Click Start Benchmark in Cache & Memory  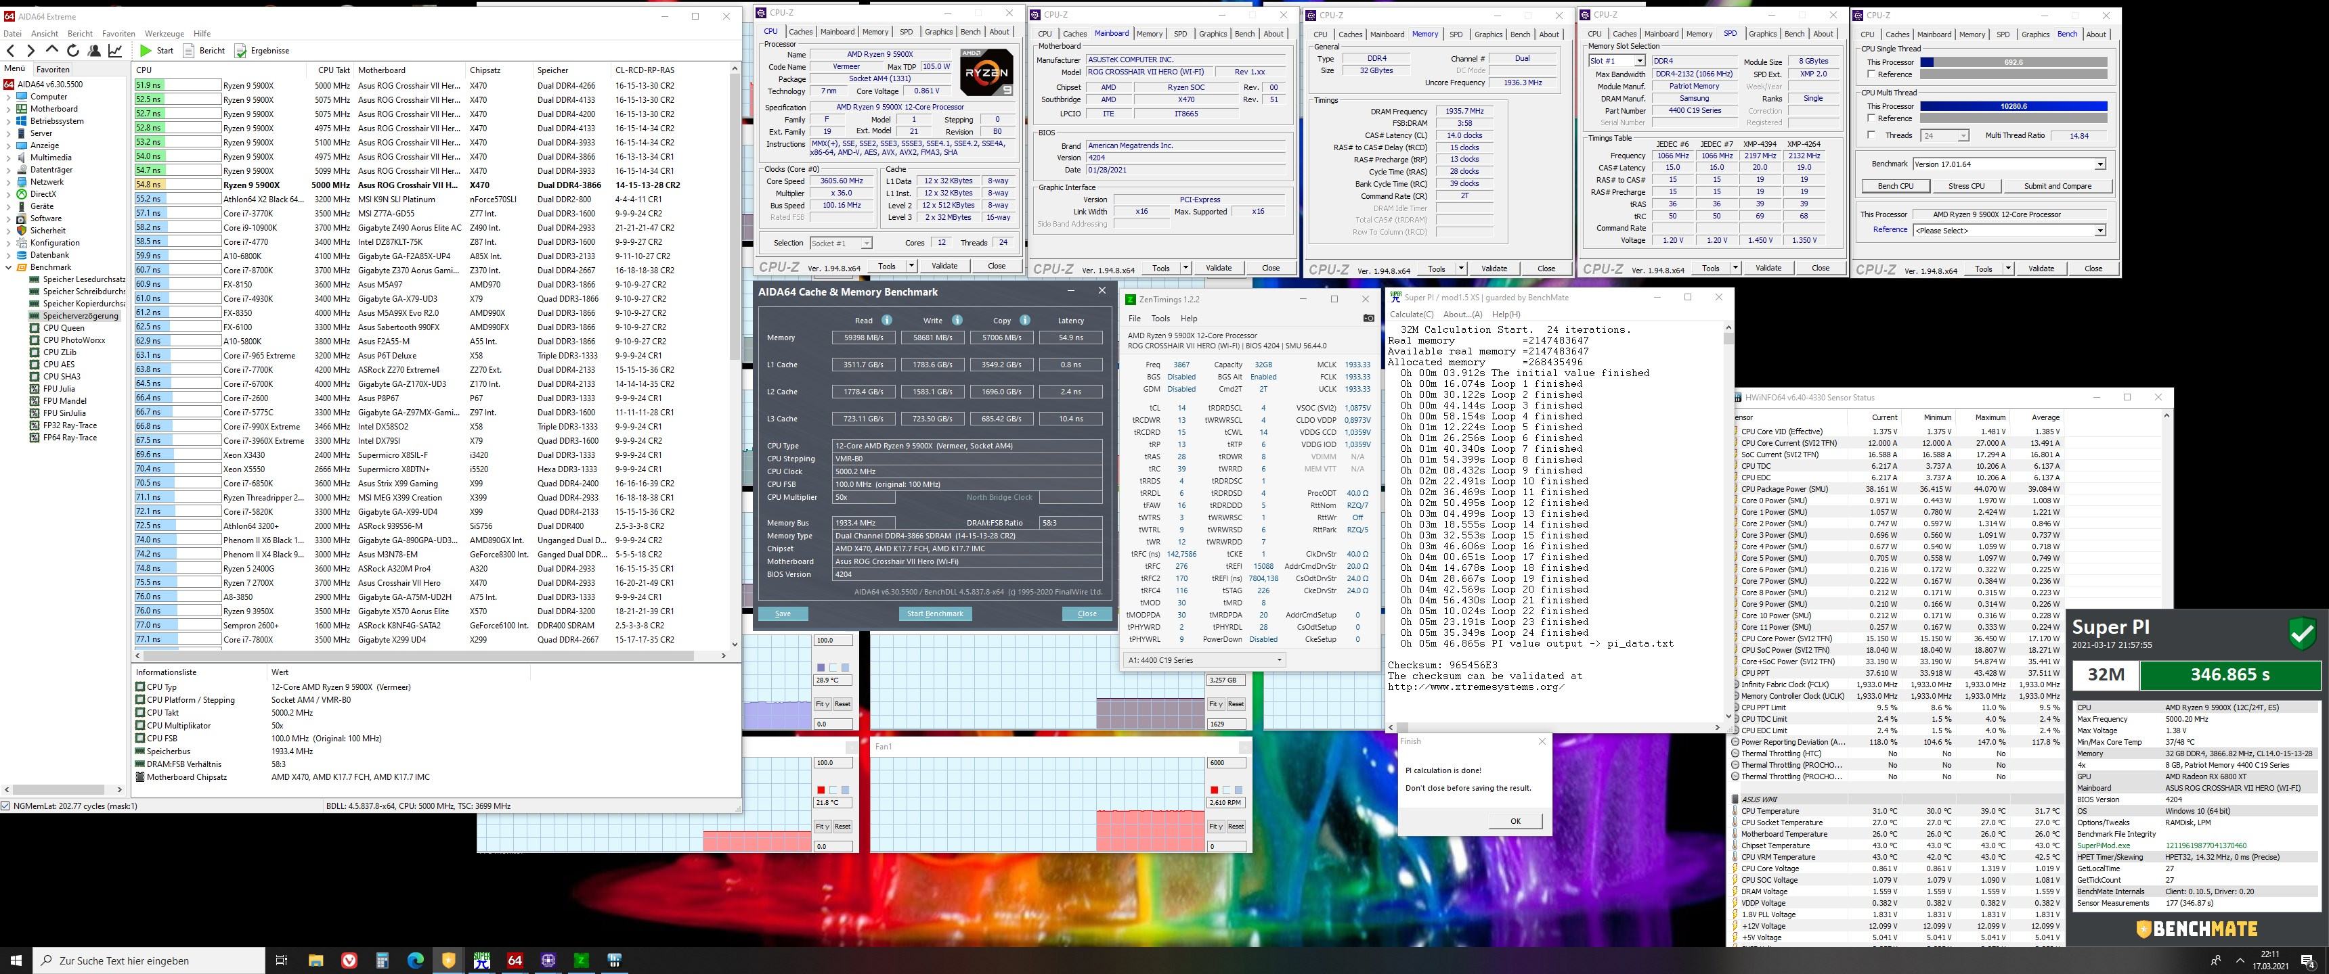(x=935, y=613)
